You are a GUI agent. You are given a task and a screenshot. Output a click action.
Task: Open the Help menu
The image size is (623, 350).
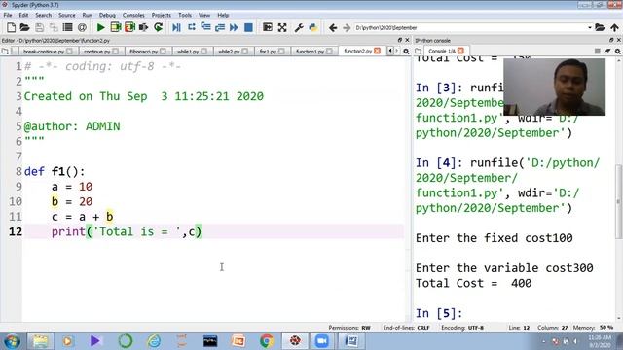pyautogui.click(x=223, y=16)
